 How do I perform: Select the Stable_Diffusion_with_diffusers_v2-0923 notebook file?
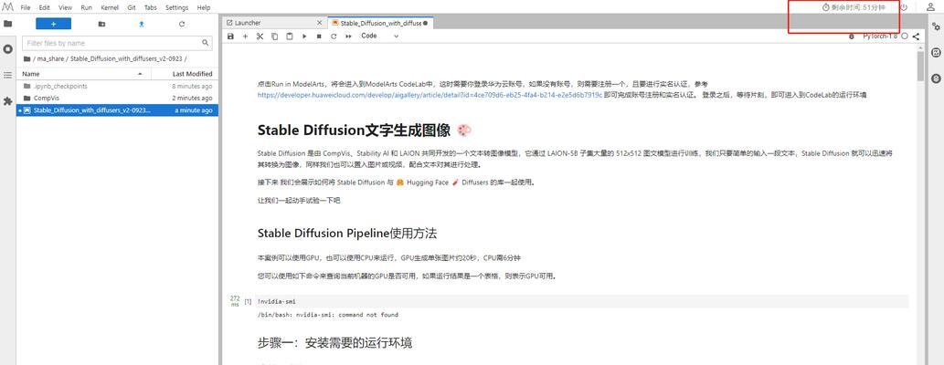pyautogui.click(x=117, y=110)
